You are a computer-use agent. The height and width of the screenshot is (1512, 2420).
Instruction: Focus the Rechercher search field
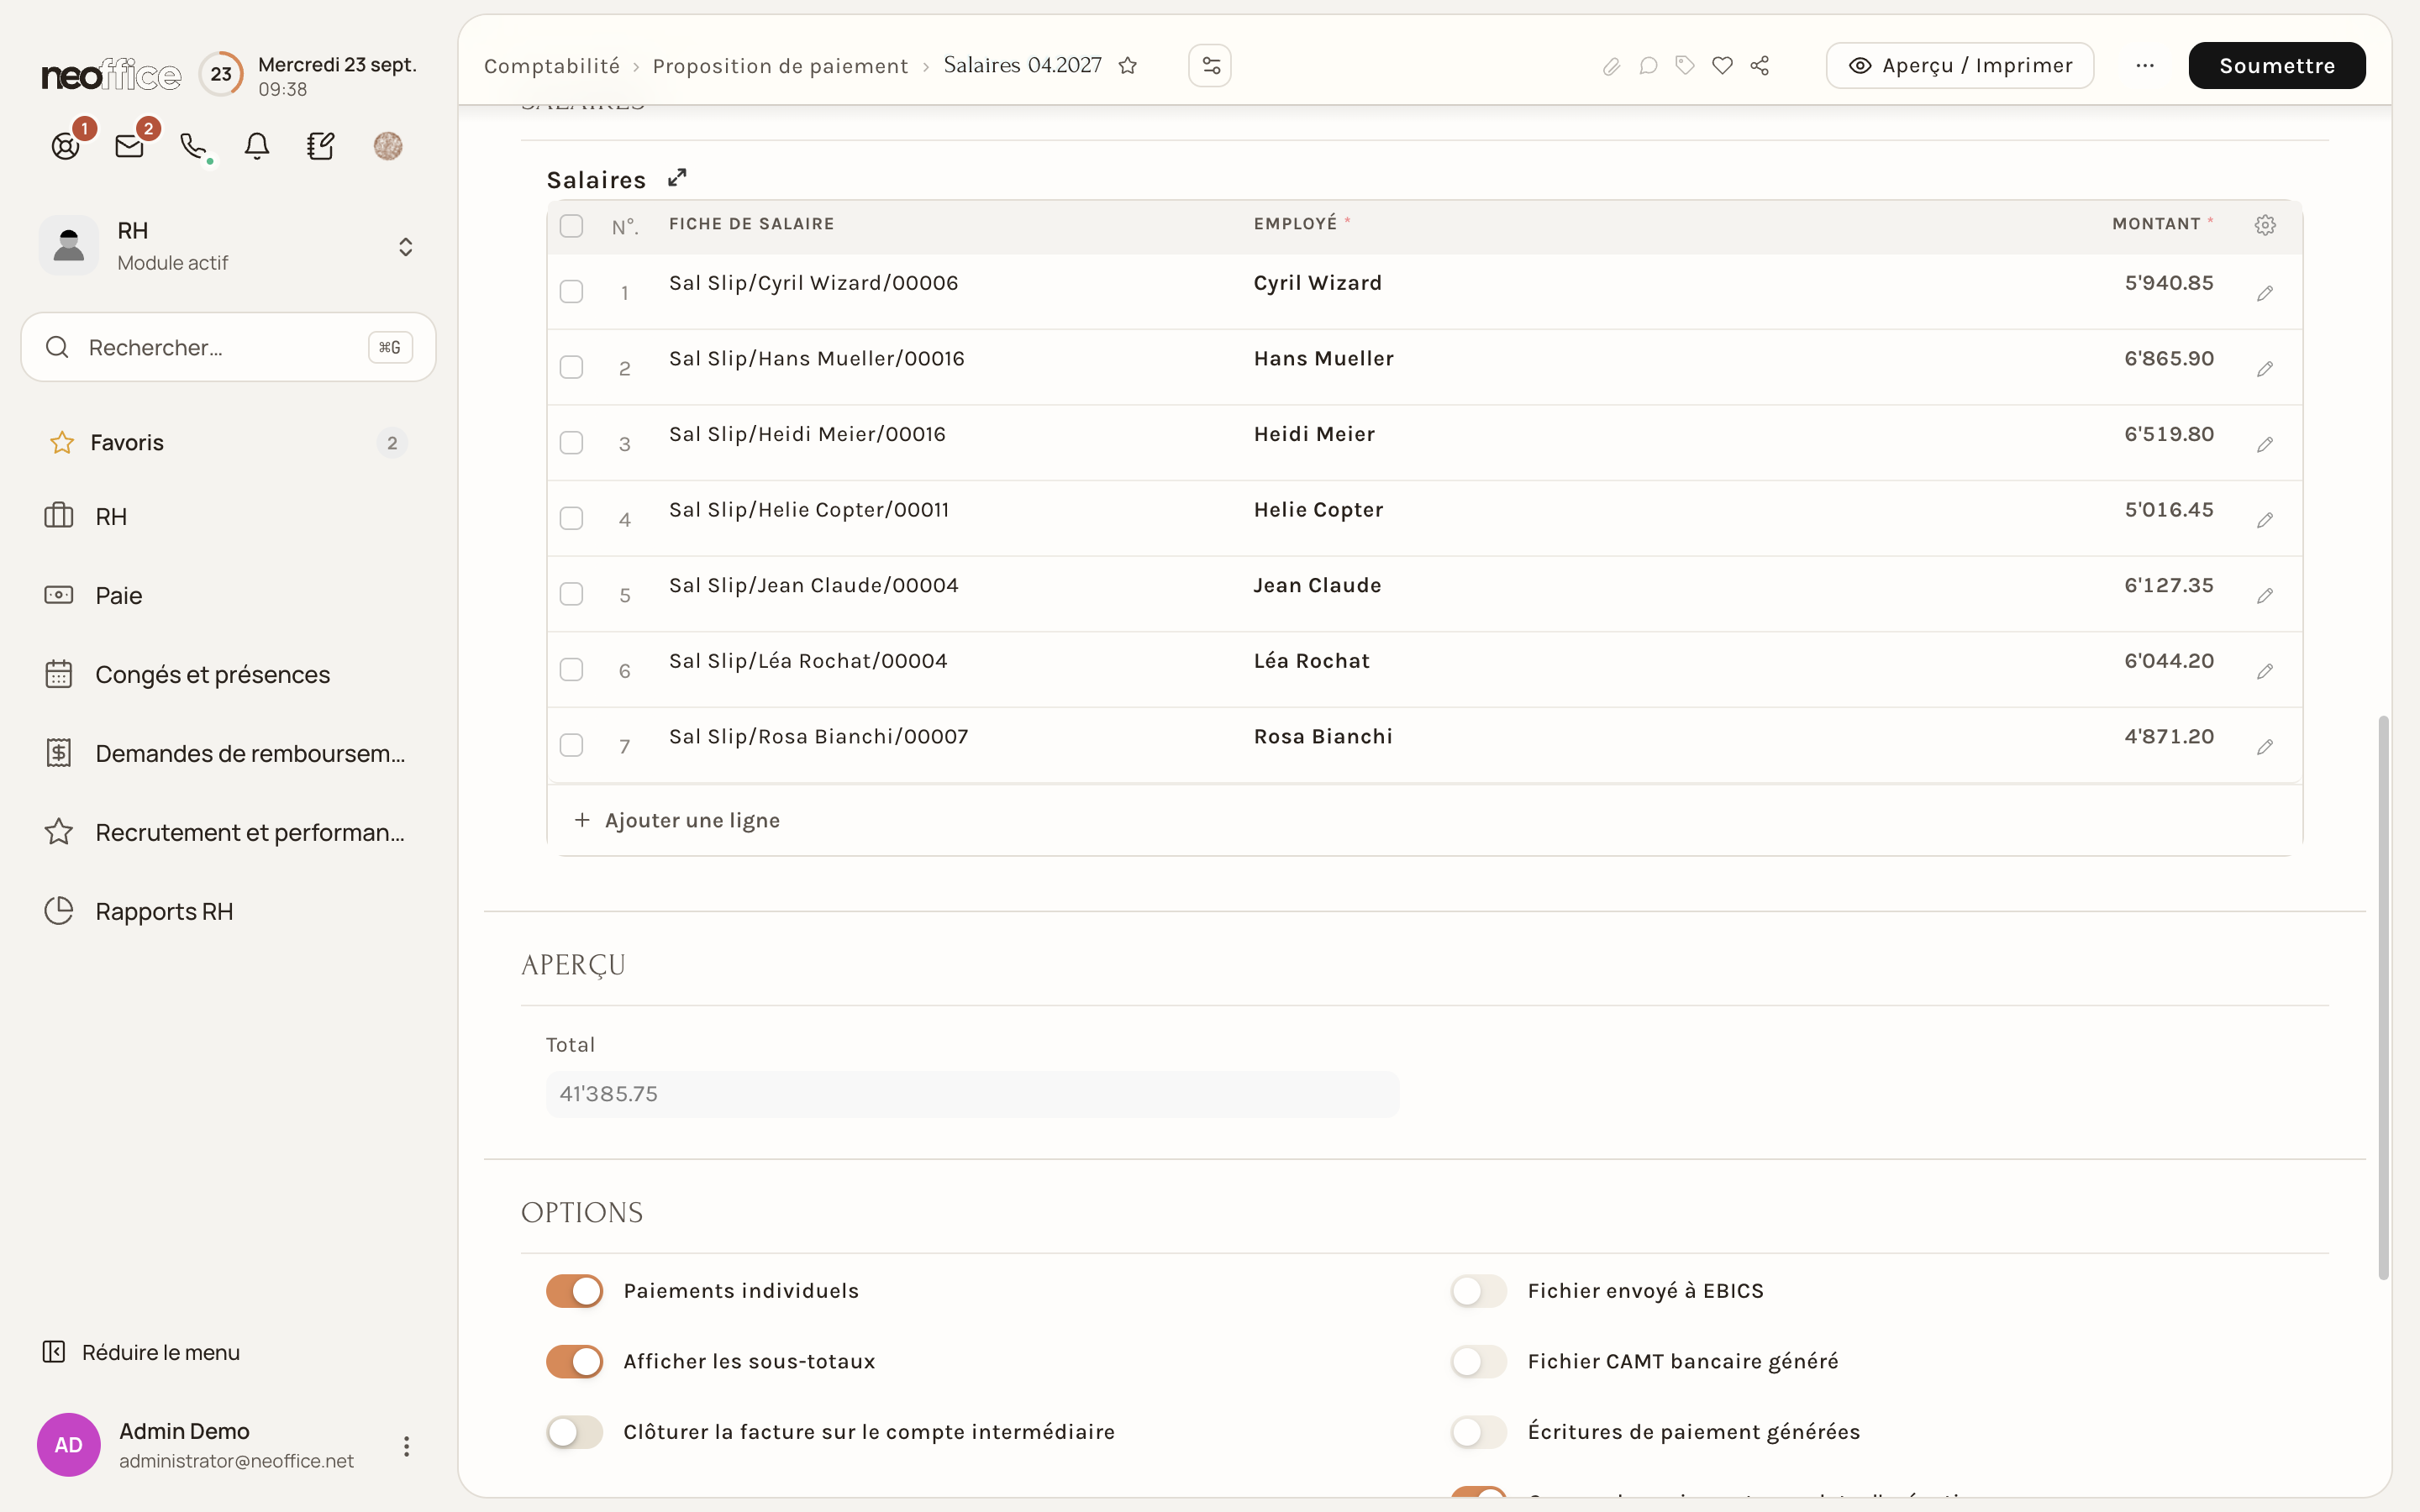coord(228,347)
